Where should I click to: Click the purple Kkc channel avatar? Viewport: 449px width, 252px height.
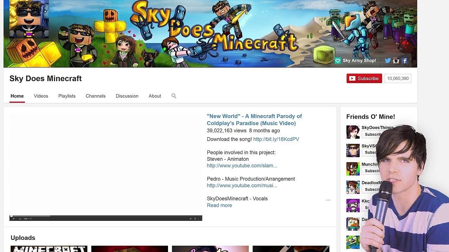[353, 205]
